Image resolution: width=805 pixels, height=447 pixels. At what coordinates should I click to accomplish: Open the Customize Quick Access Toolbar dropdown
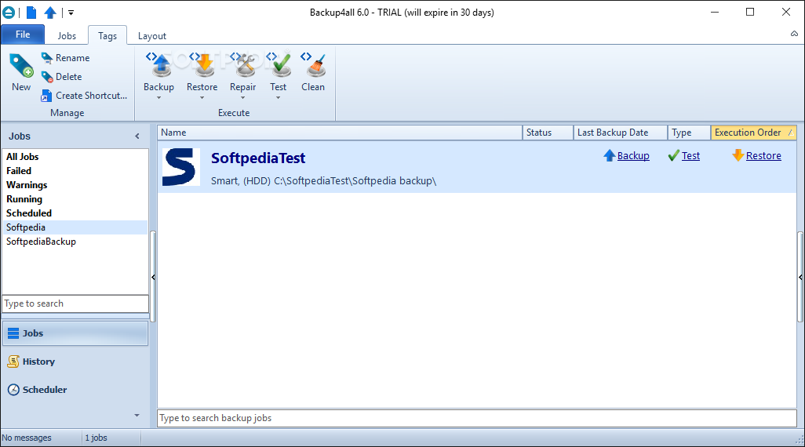pyautogui.click(x=71, y=13)
